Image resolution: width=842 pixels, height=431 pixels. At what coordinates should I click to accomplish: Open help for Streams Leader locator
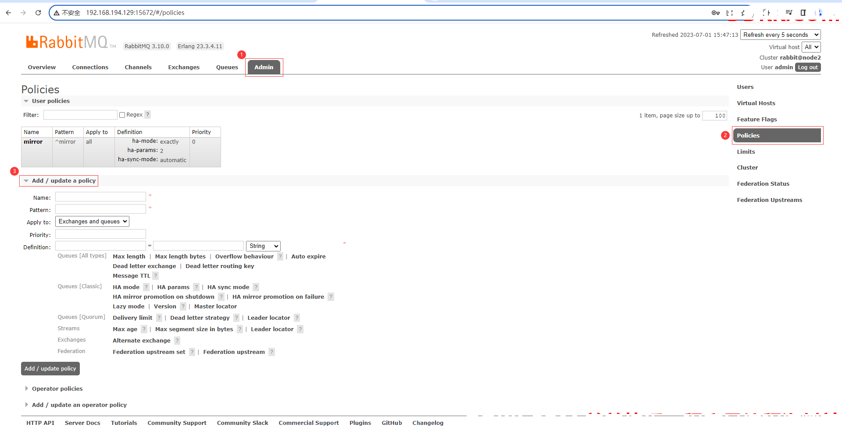[x=300, y=329]
